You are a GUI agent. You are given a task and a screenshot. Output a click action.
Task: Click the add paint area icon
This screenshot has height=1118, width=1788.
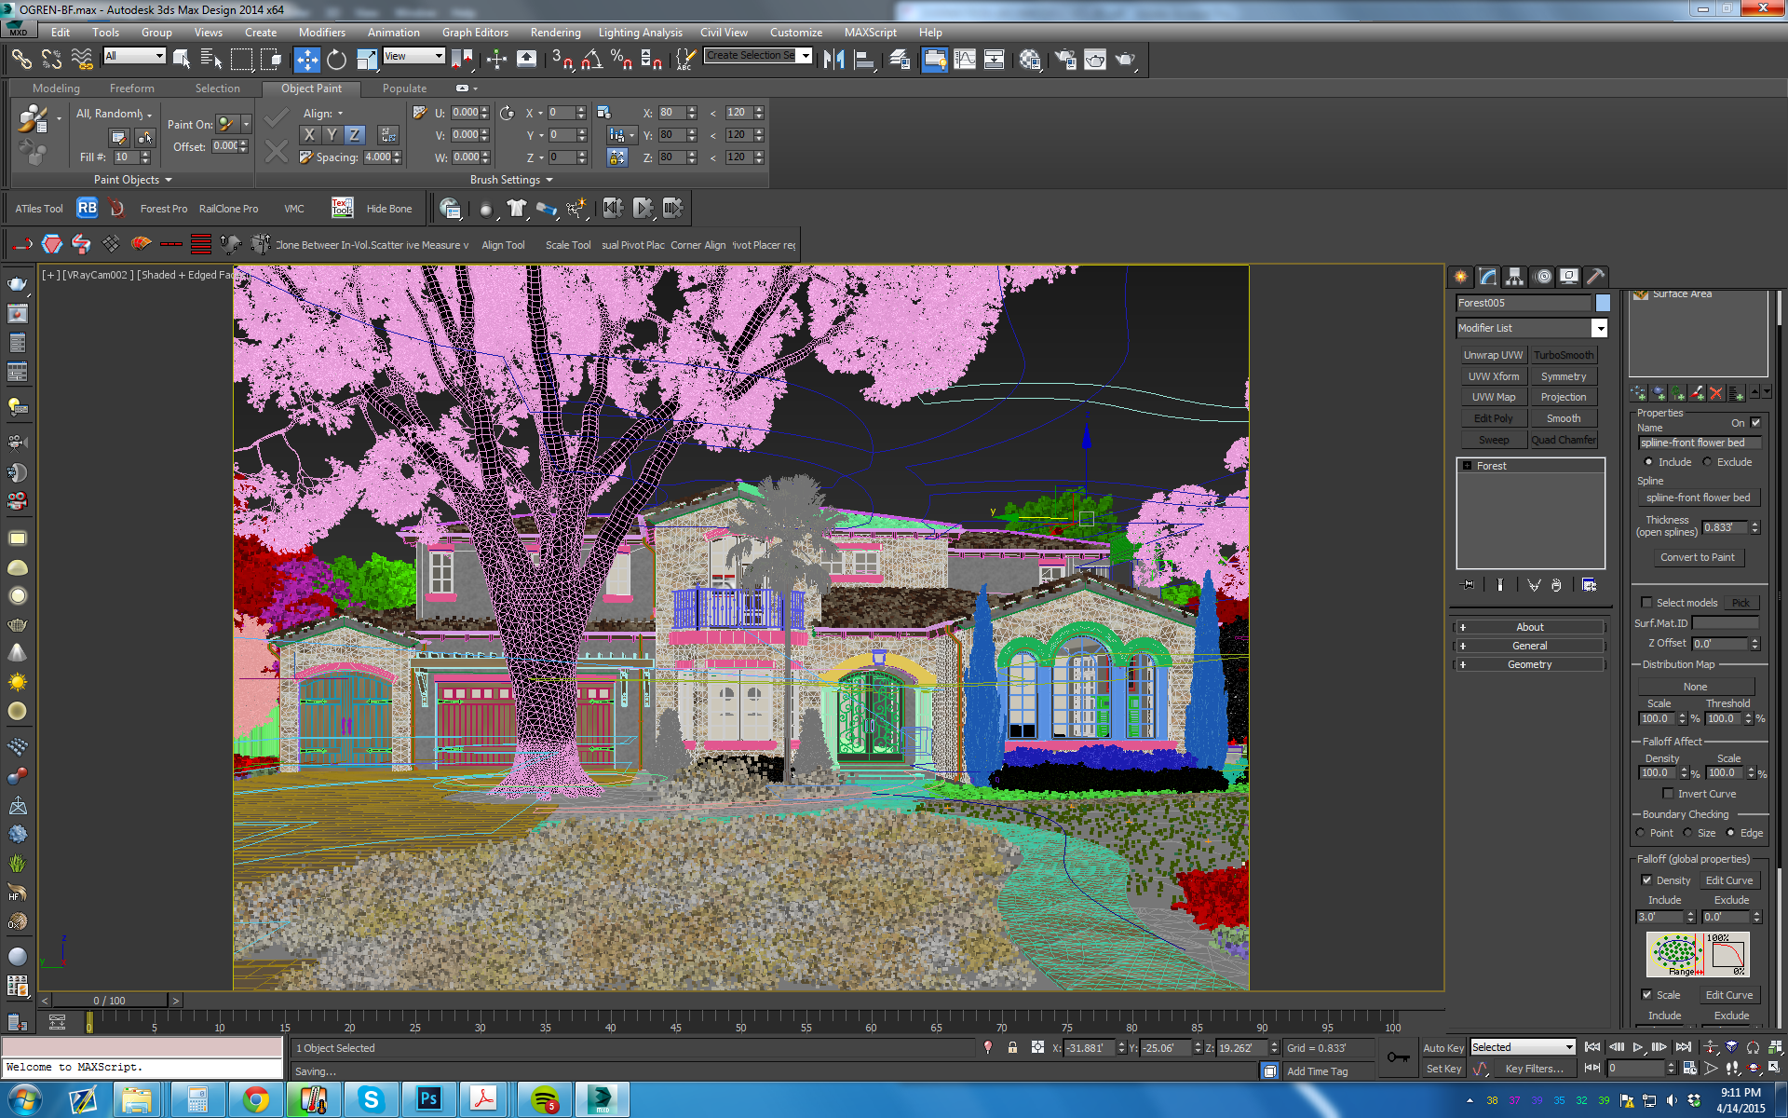tap(1697, 393)
